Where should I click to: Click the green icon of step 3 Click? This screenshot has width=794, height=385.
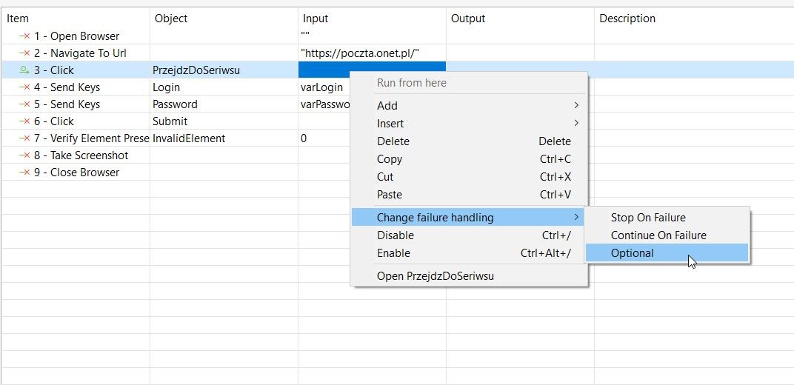[x=24, y=70]
